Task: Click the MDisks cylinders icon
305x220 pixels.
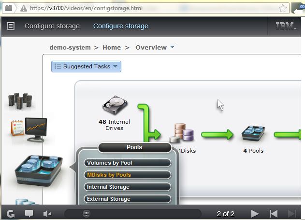Action: [x=182, y=133]
